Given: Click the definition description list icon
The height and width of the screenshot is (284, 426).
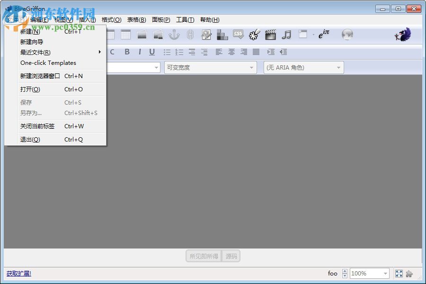Looking at the screenshot, I should (x=204, y=52).
